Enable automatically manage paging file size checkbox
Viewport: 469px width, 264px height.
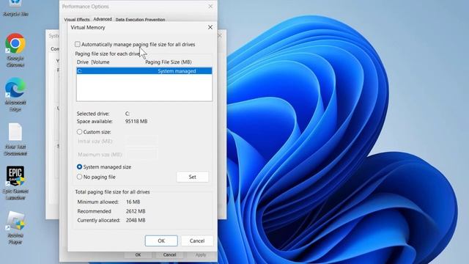pos(78,44)
